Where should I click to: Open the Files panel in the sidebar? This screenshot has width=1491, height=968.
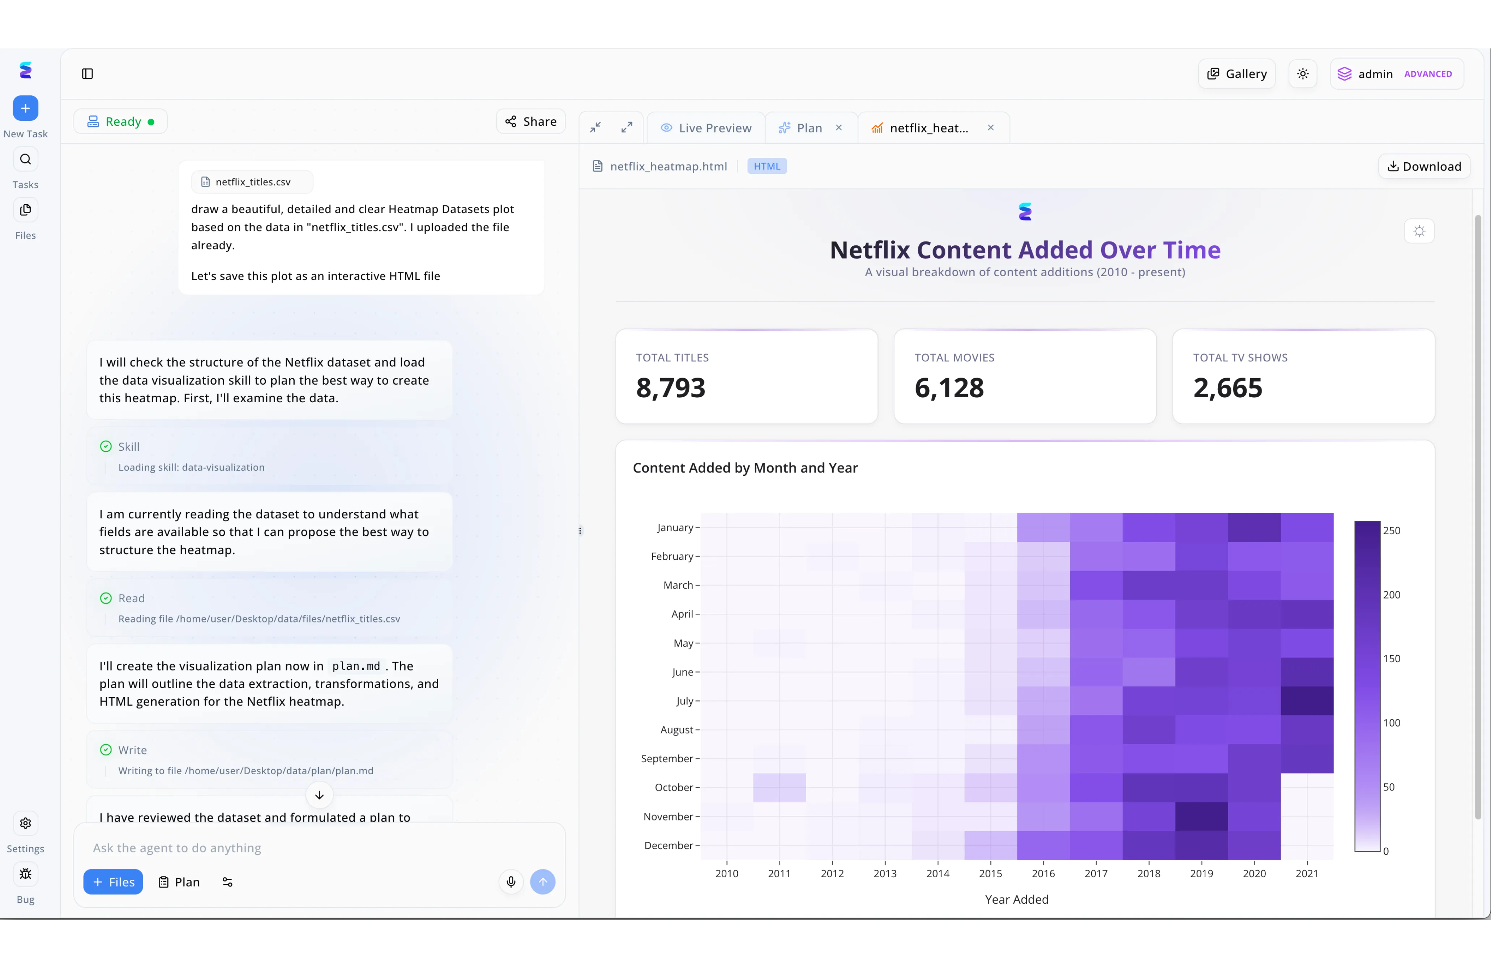click(x=26, y=210)
